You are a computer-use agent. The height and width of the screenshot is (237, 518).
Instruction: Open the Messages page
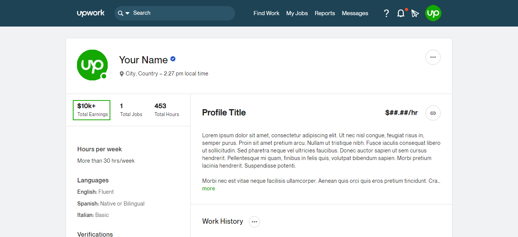(355, 13)
